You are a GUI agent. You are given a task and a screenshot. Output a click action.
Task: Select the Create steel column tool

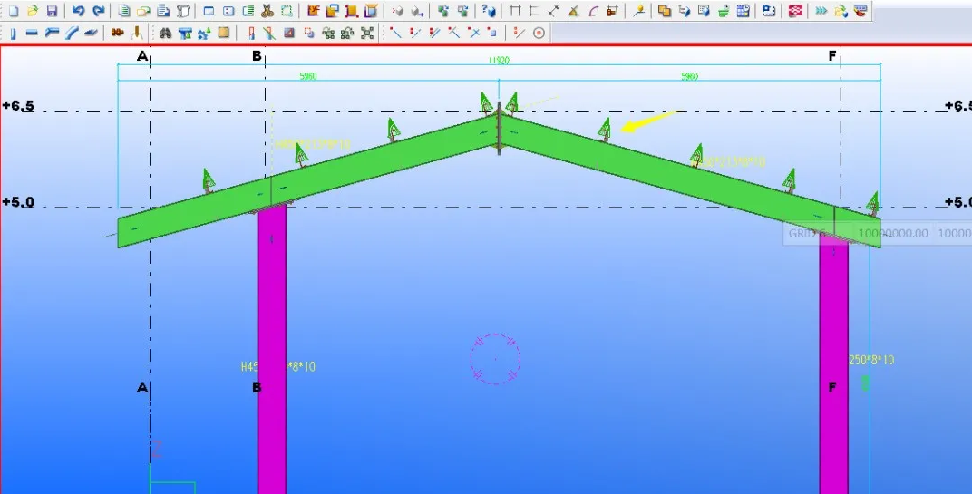(x=13, y=33)
